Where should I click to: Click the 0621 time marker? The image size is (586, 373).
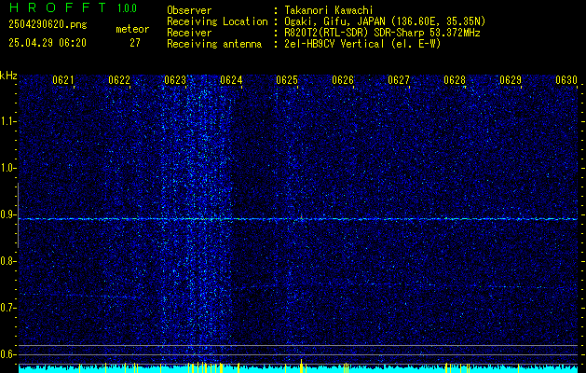pos(63,80)
